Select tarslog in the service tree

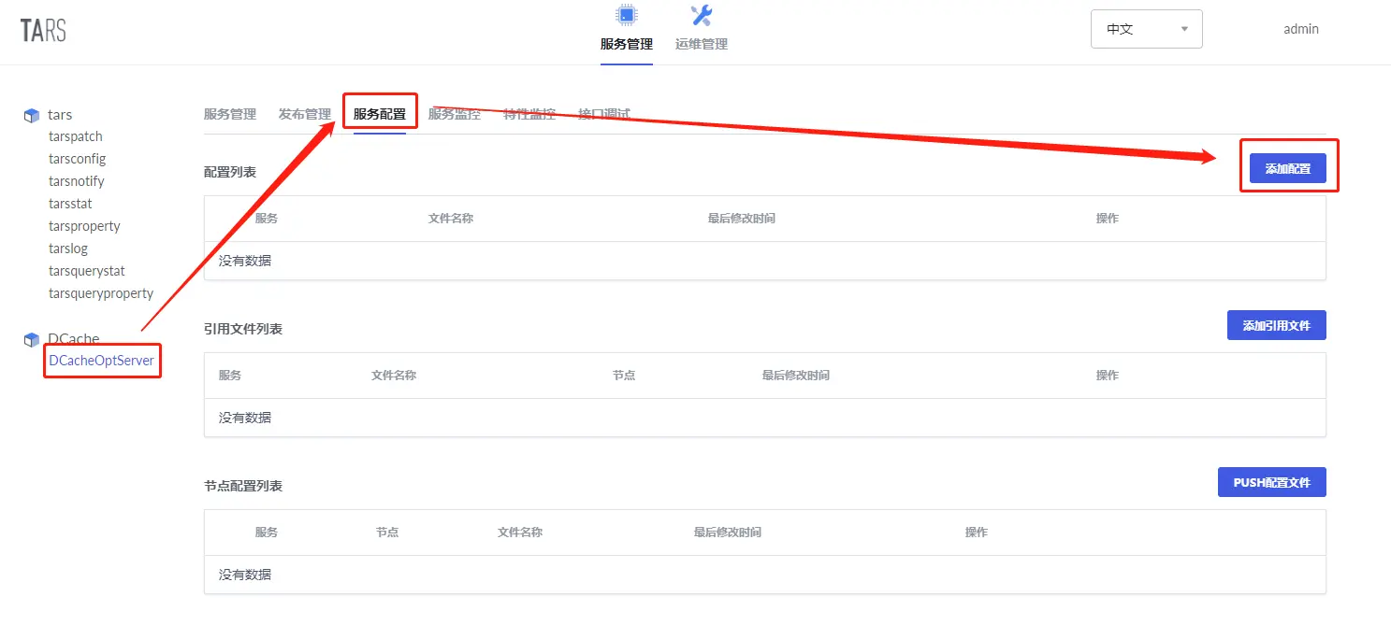(67, 249)
